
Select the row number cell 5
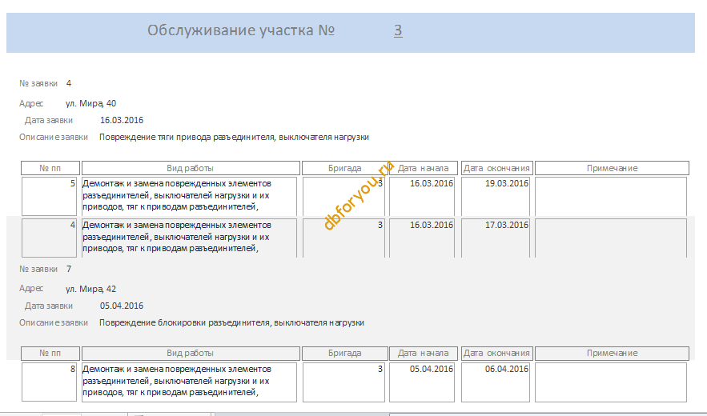click(x=49, y=196)
